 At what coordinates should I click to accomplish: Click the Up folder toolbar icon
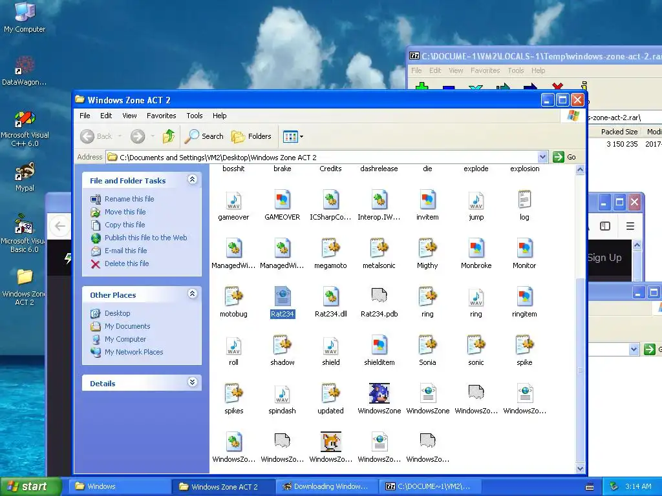(169, 136)
